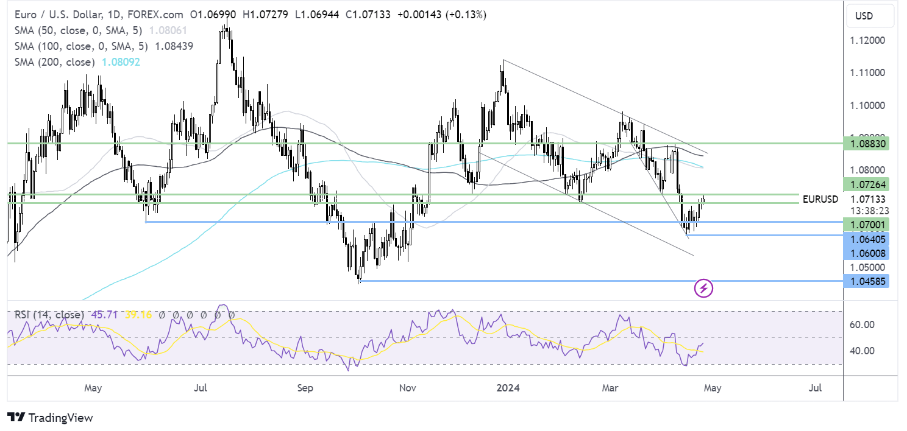Click the low price L1.06944 value

click(318, 15)
